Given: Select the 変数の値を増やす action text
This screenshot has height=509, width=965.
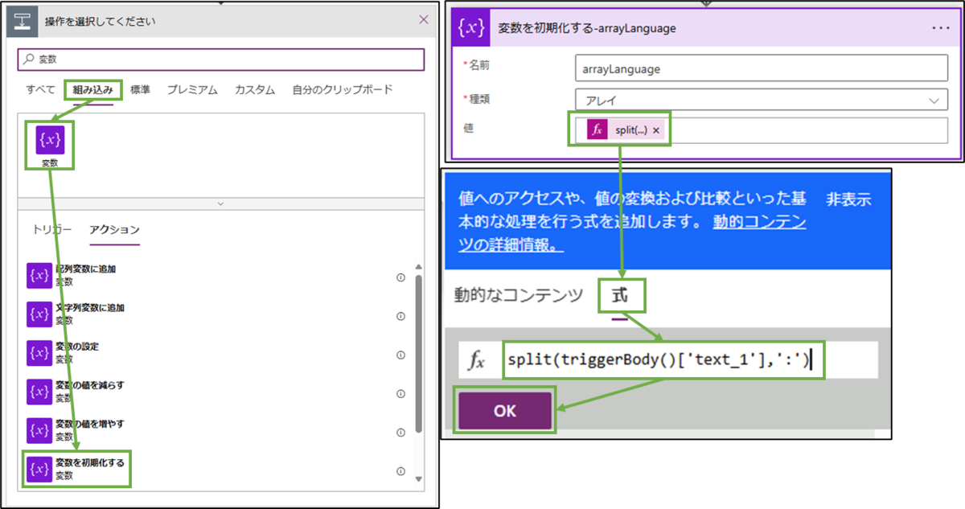Looking at the screenshot, I should (x=90, y=424).
